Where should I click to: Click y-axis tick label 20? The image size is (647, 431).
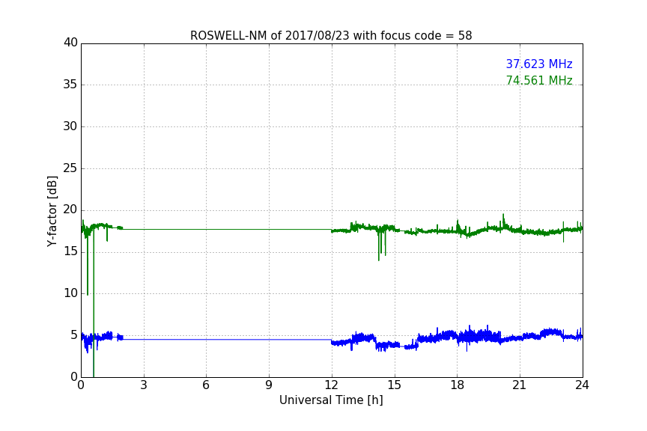tap(70, 210)
